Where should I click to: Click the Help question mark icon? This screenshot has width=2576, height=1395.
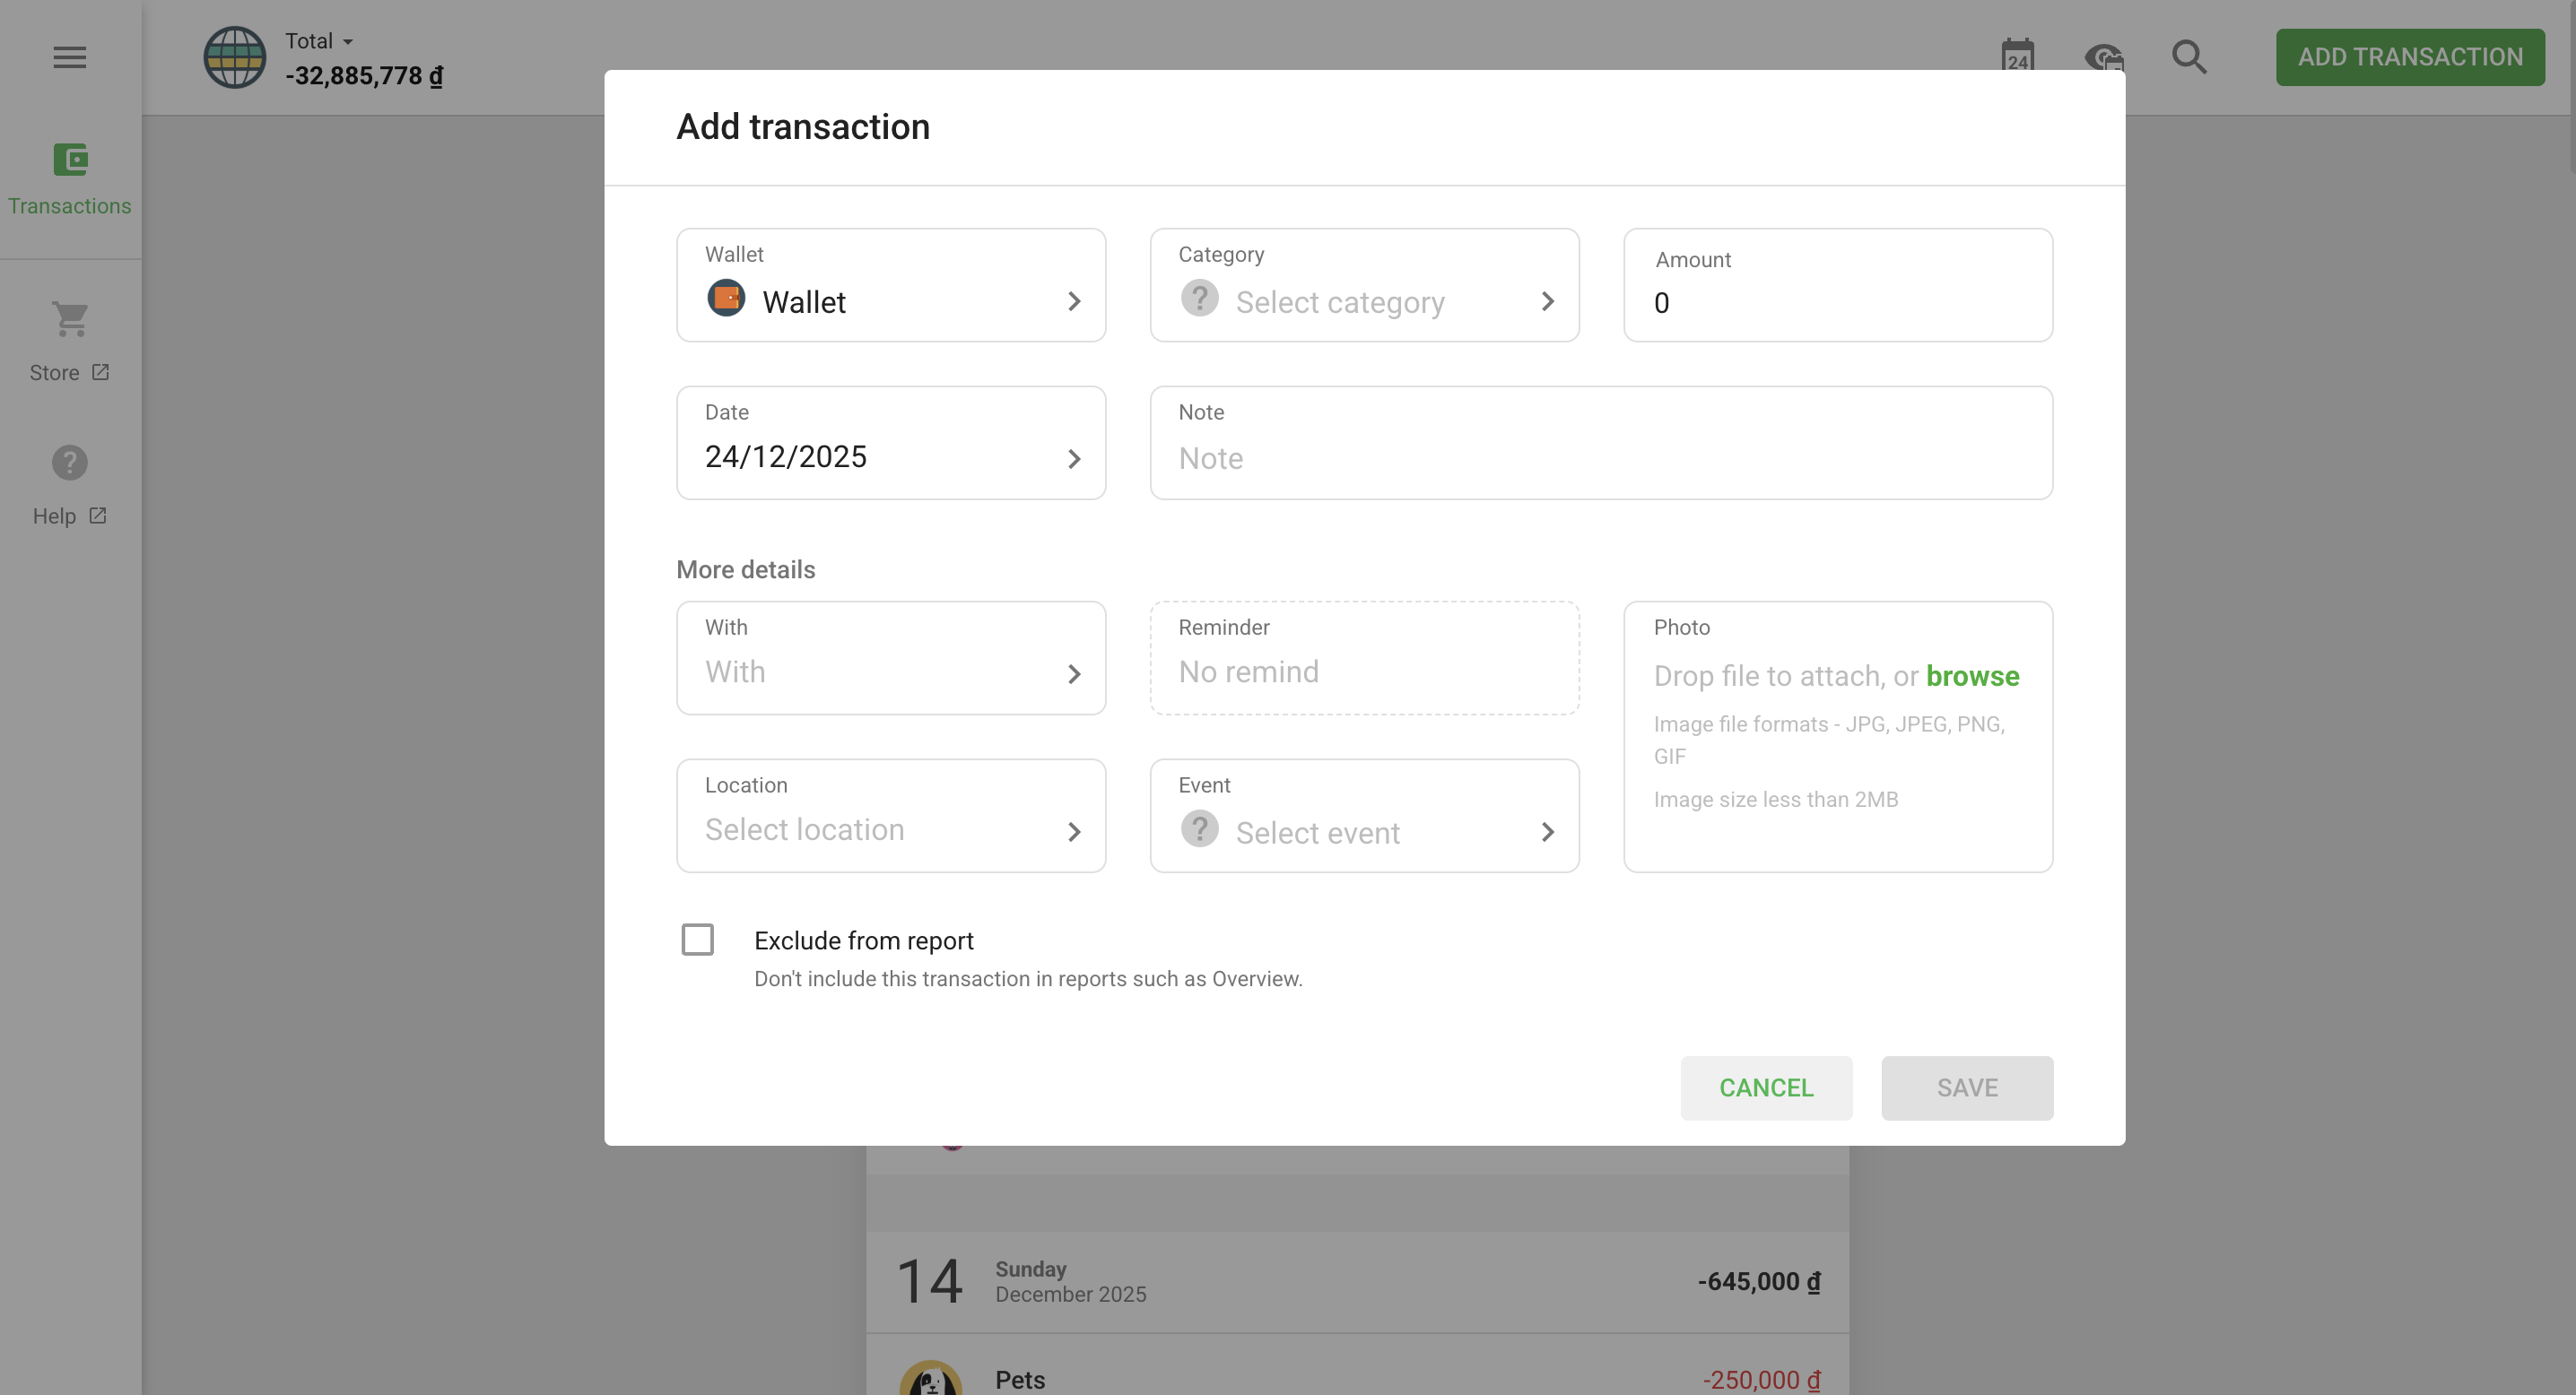[70, 463]
